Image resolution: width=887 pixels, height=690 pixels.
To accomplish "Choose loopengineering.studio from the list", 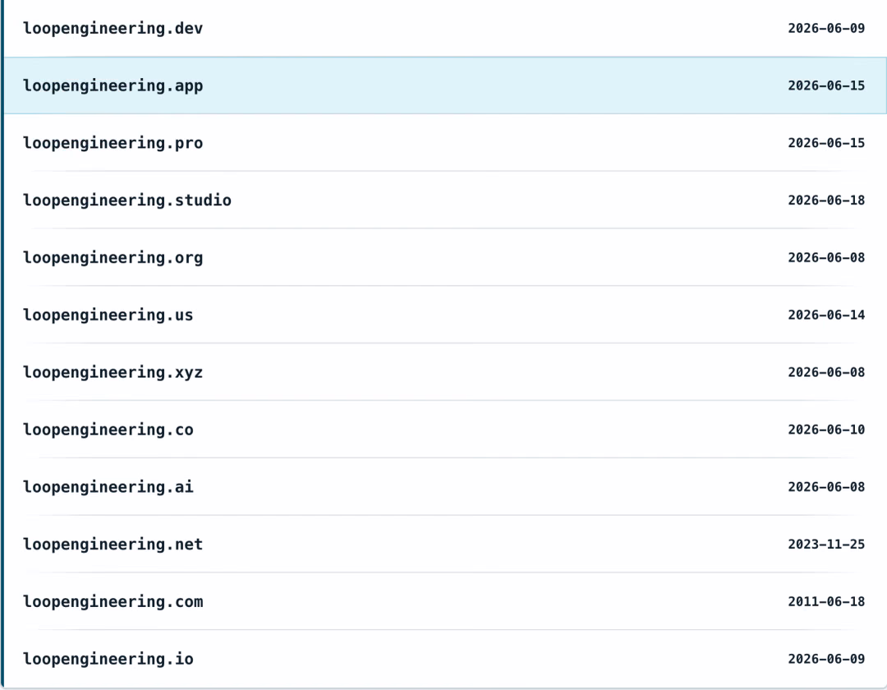I will (x=445, y=200).
